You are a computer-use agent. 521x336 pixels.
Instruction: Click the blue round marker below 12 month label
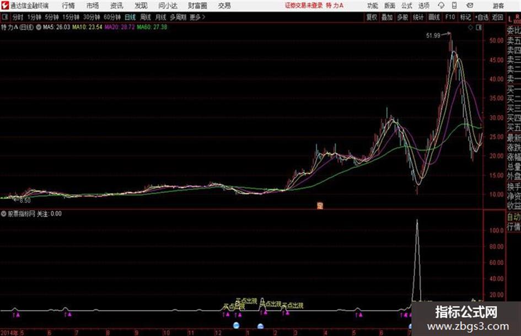(x=237, y=326)
